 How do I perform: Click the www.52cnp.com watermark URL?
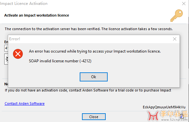(x=174, y=120)
